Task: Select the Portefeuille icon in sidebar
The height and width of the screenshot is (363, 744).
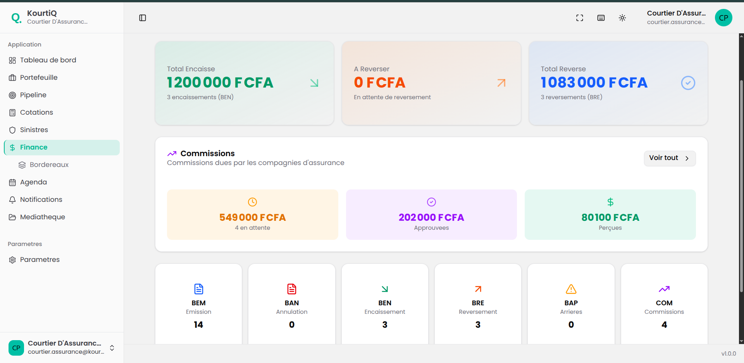Action: point(12,77)
